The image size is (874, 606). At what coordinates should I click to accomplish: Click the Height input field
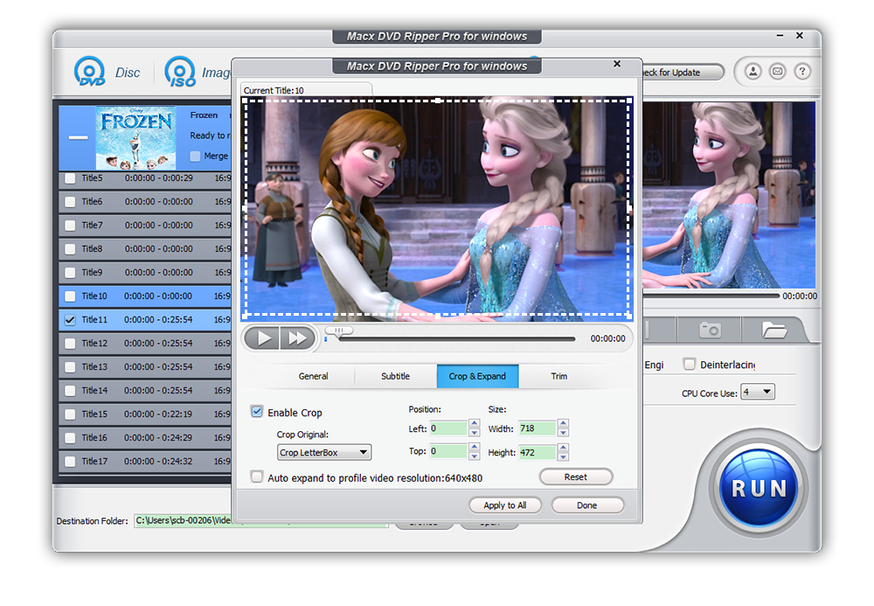pos(538,452)
